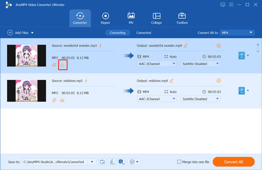View source info for wonderful wonder.mp3
The height and width of the screenshot is (170, 262).
[100, 45]
